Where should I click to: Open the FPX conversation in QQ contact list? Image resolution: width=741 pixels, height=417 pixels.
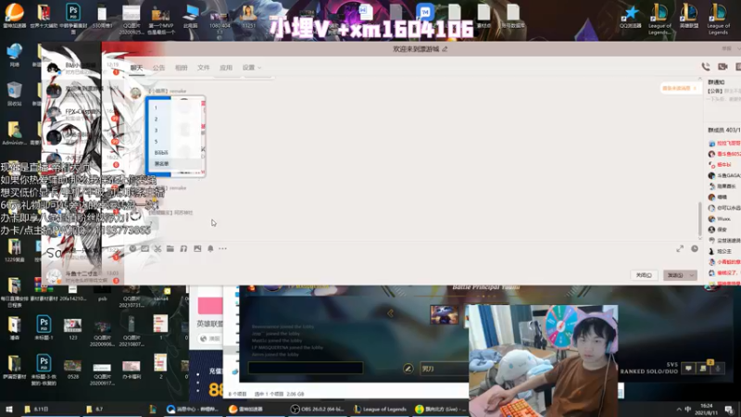[81, 113]
